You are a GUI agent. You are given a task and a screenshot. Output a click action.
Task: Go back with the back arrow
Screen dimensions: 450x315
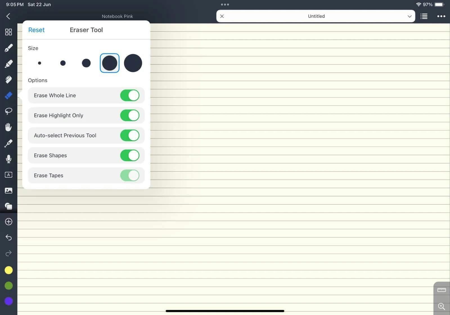click(x=8, y=16)
